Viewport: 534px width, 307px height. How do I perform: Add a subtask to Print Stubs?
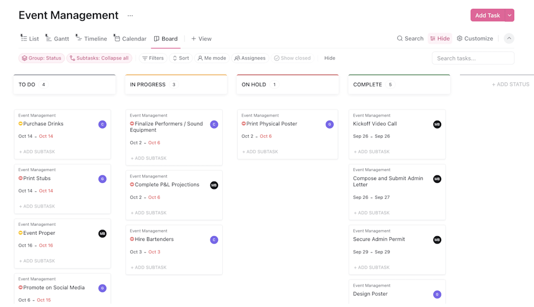tap(37, 207)
